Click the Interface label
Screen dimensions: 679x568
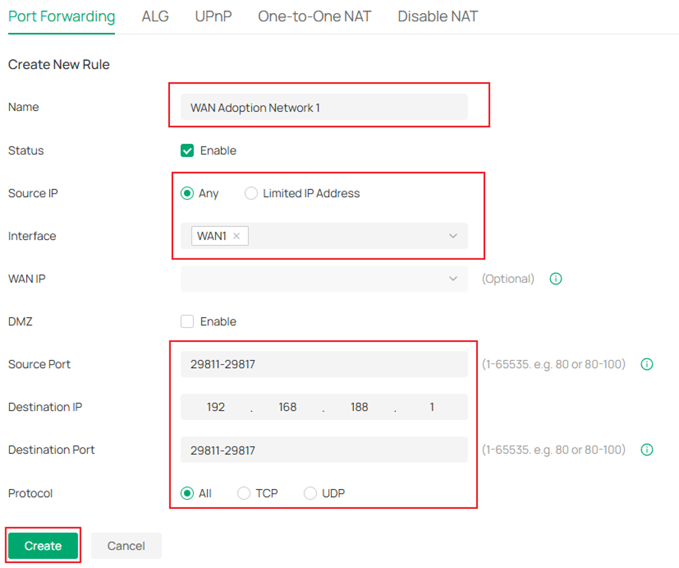[x=32, y=236]
